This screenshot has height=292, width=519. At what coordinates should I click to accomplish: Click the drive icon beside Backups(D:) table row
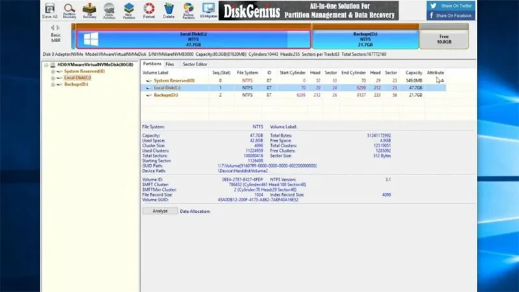[x=149, y=95]
